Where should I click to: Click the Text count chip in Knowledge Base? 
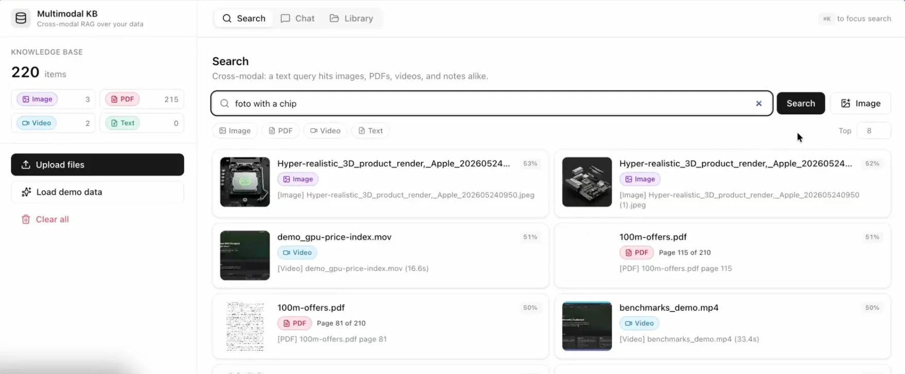[141, 123]
